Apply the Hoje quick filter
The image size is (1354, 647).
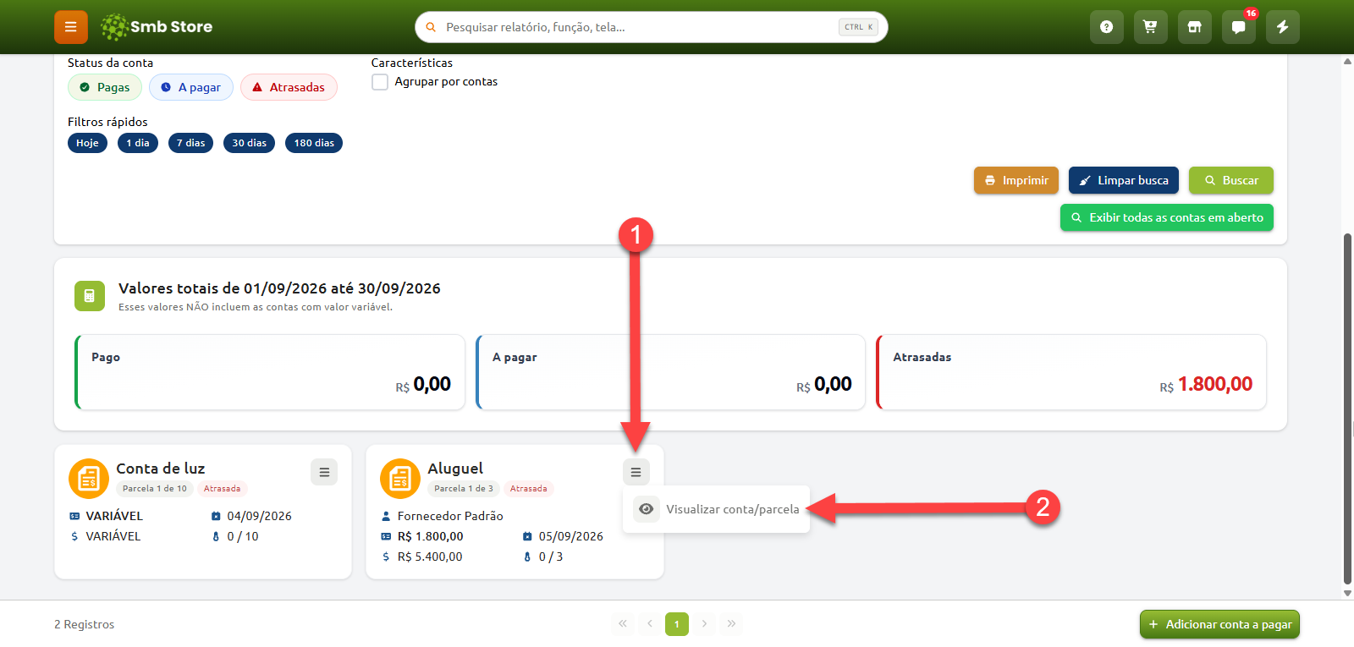(x=87, y=143)
